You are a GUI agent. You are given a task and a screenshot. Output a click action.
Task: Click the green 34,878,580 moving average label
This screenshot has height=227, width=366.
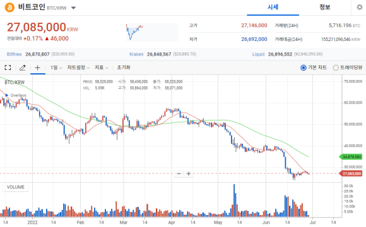pos(351,157)
